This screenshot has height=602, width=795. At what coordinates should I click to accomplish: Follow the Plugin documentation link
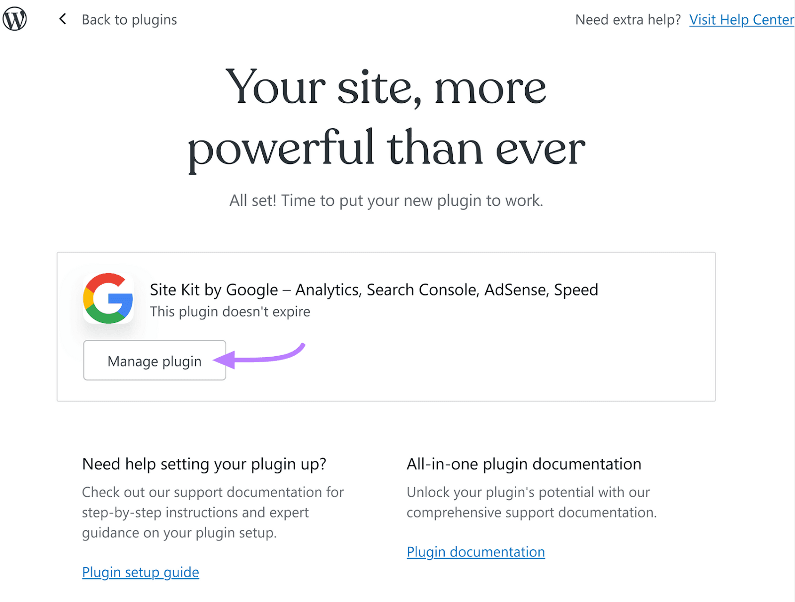pos(476,552)
